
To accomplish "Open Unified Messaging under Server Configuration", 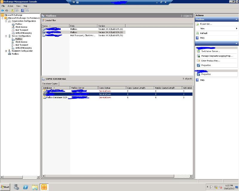I will click(x=23, y=48).
